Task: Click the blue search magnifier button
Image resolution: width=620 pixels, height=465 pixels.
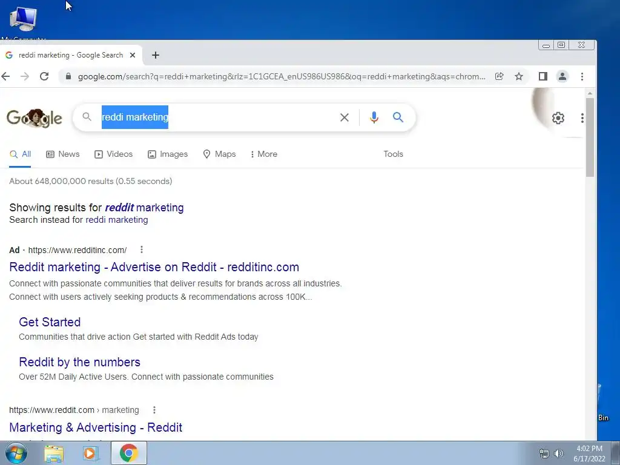Action: point(398,117)
